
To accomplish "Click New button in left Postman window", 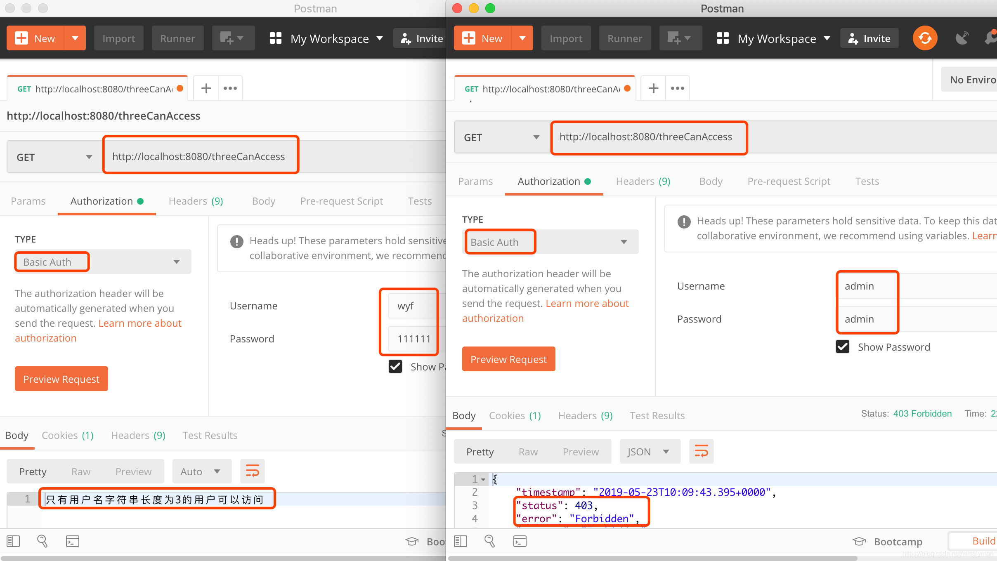I will (x=35, y=38).
